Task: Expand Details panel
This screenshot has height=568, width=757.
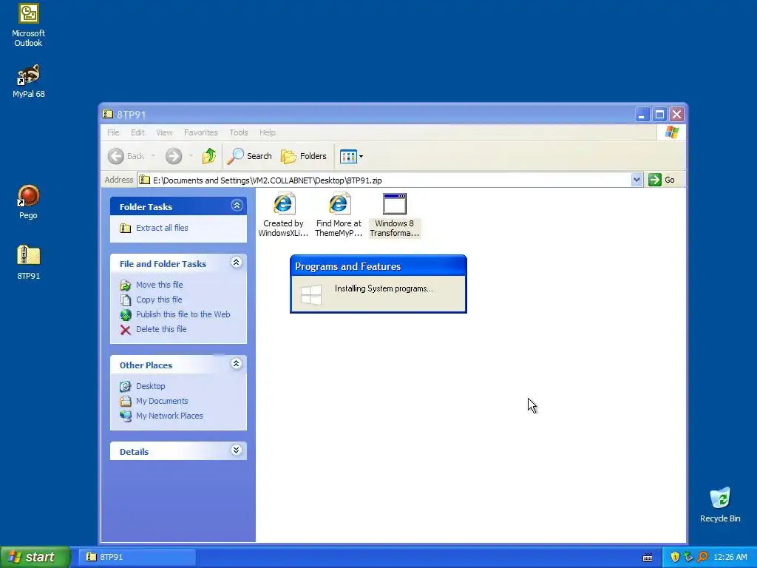Action: click(x=236, y=450)
